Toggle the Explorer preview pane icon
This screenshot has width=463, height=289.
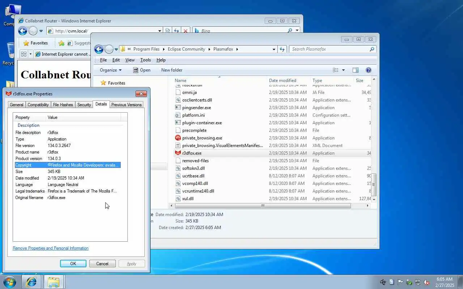(355, 70)
